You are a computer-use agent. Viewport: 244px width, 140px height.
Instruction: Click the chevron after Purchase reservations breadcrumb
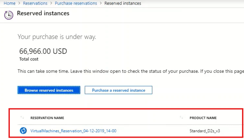pos(101,3)
